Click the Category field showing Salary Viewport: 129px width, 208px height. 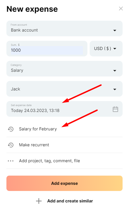coord(64,69)
